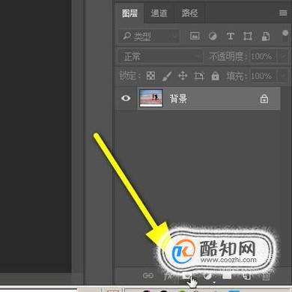This screenshot has height=292, width=292.
Task: Expand the 不透明度 opacity slider arrow
Action: tap(283, 56)
